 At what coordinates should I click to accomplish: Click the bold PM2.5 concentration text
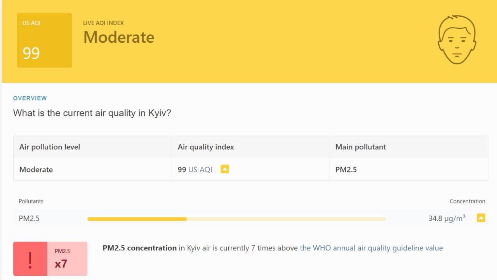click(x=139, y=248)
